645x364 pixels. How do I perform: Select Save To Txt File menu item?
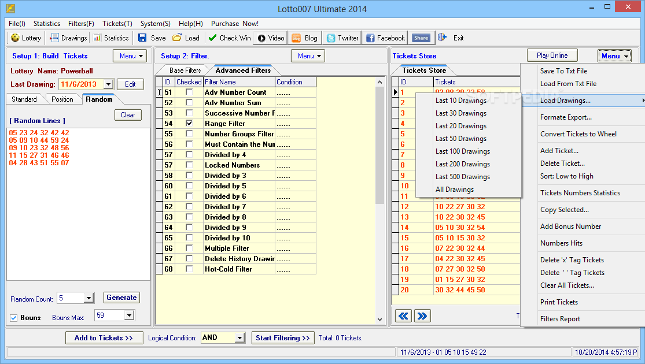pyautogui.click(x=563, y=70)
